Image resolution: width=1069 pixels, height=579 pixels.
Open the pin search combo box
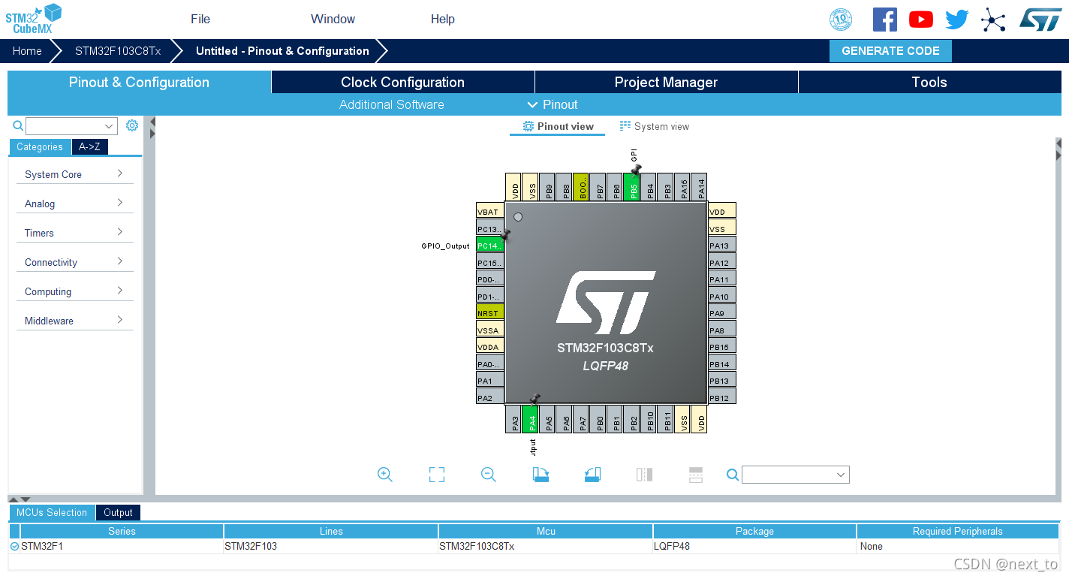pos(796,475)
